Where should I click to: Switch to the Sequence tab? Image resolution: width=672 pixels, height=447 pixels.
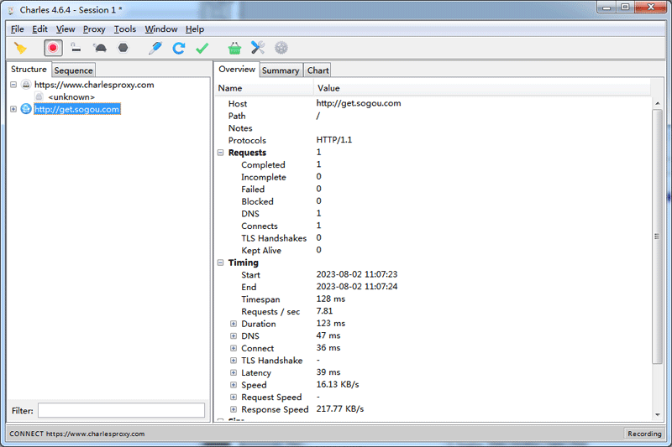pyautogui.click(x=73, y=70)
